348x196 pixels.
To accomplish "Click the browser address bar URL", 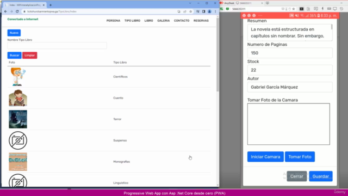I will pyautogui.click(x=52, y=11).
